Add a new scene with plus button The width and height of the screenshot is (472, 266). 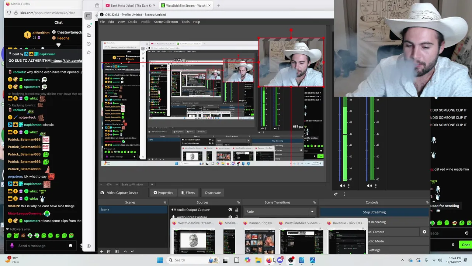pyautogui.click(x=102, y=252)
